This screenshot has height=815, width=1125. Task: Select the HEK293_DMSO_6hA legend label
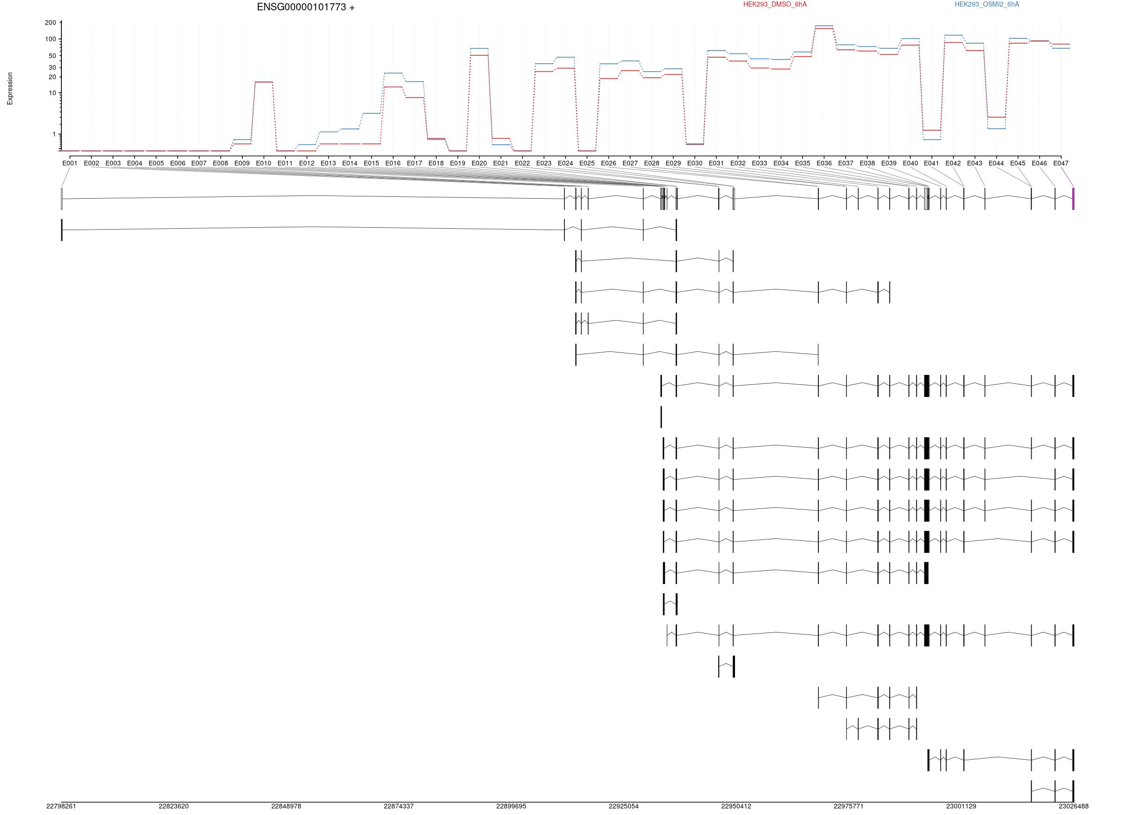point(775,5)
